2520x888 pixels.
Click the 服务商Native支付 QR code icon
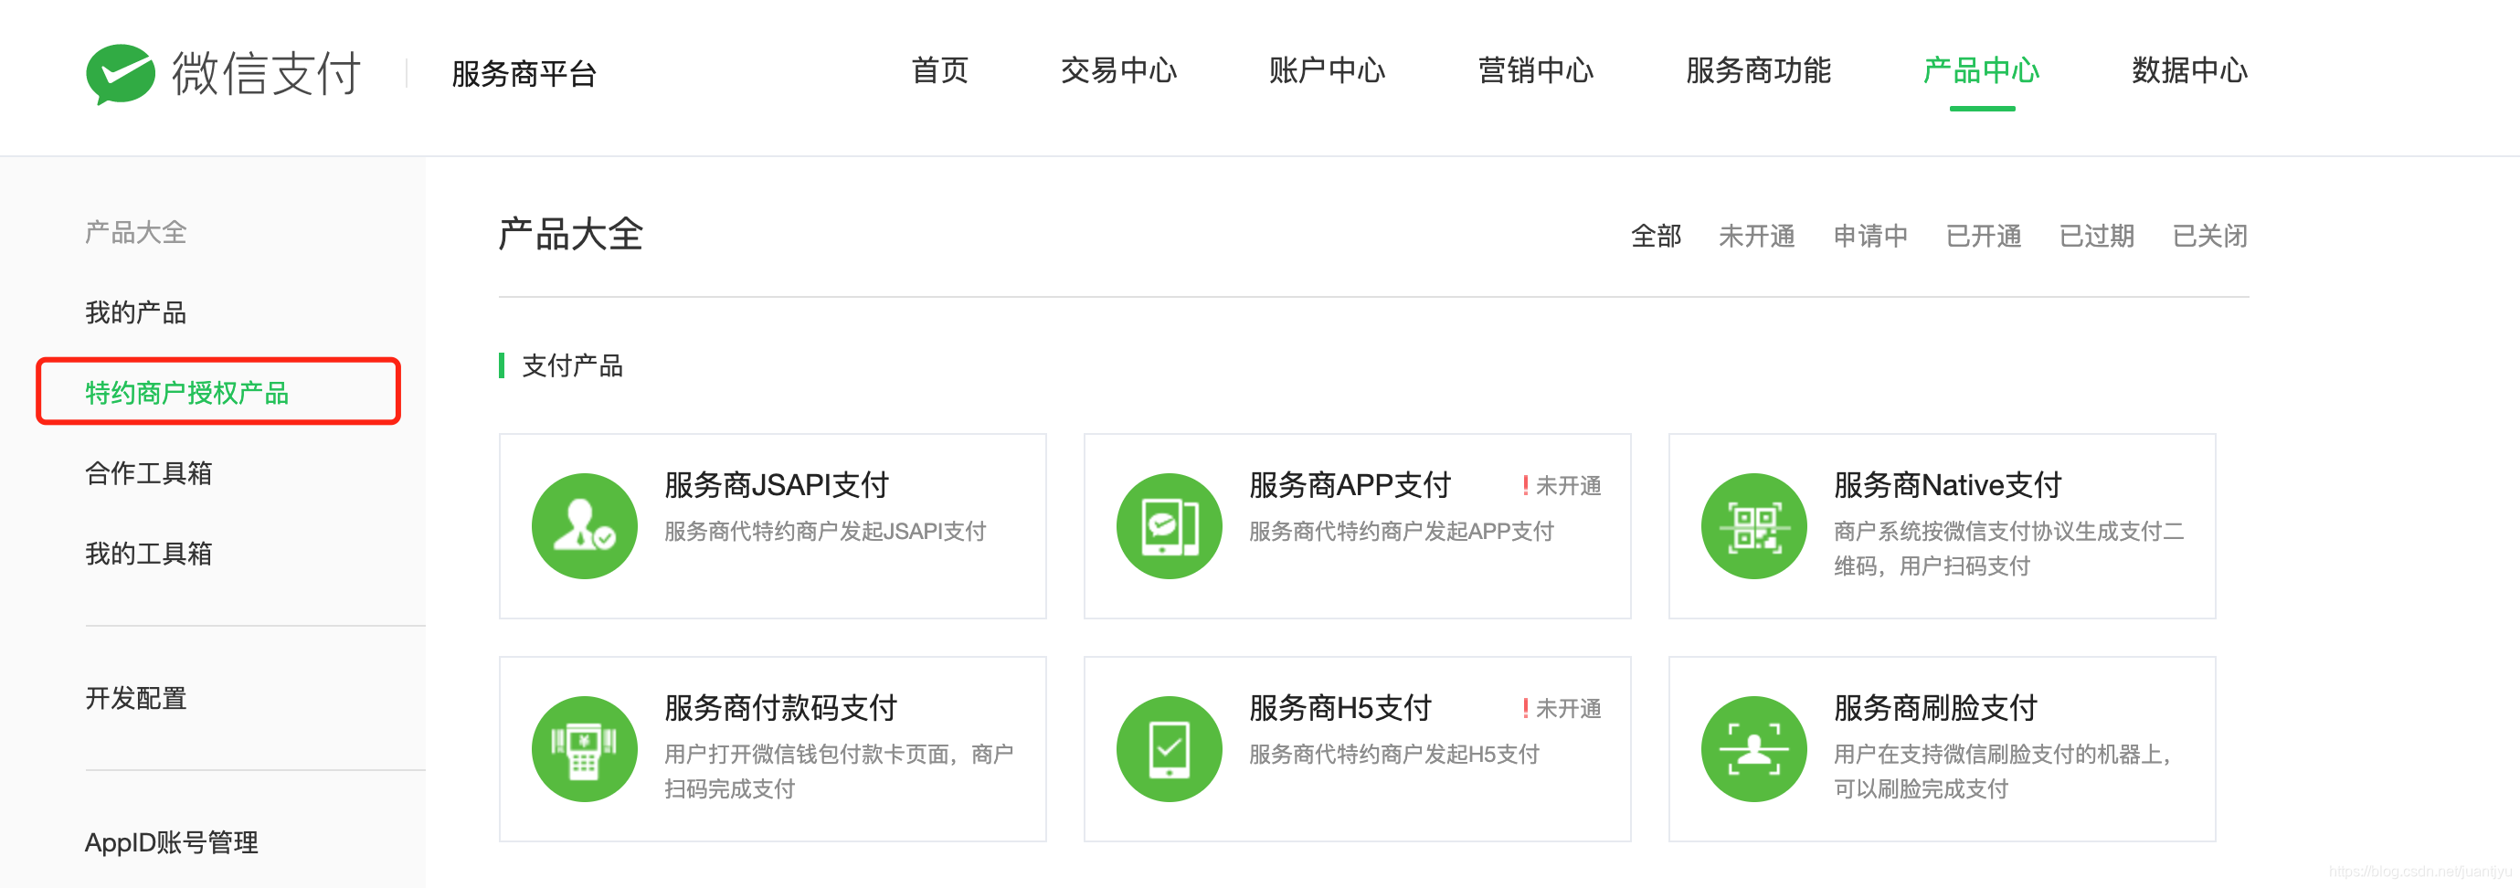pos(1754,526)
